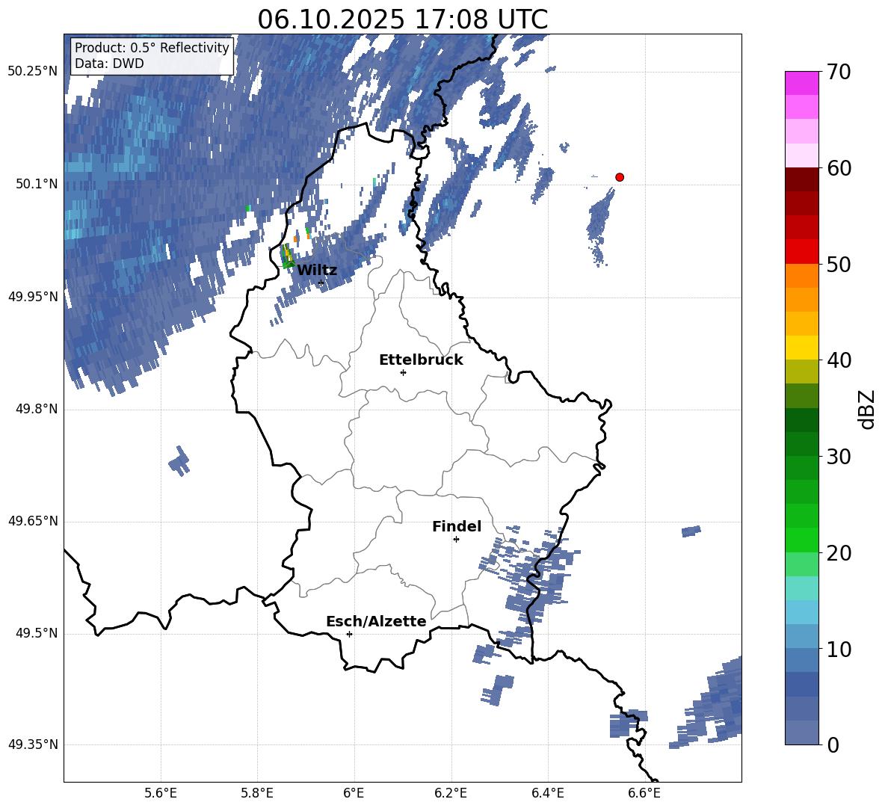
Task: Click the 50.25°N latitude label
Action: pos(33,72)
